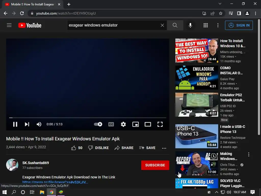Open the SHARE dialog

pos(124,148)
